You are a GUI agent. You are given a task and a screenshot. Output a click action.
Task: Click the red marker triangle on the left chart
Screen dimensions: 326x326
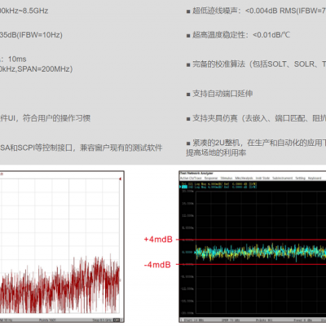click(x=120, y=178)
